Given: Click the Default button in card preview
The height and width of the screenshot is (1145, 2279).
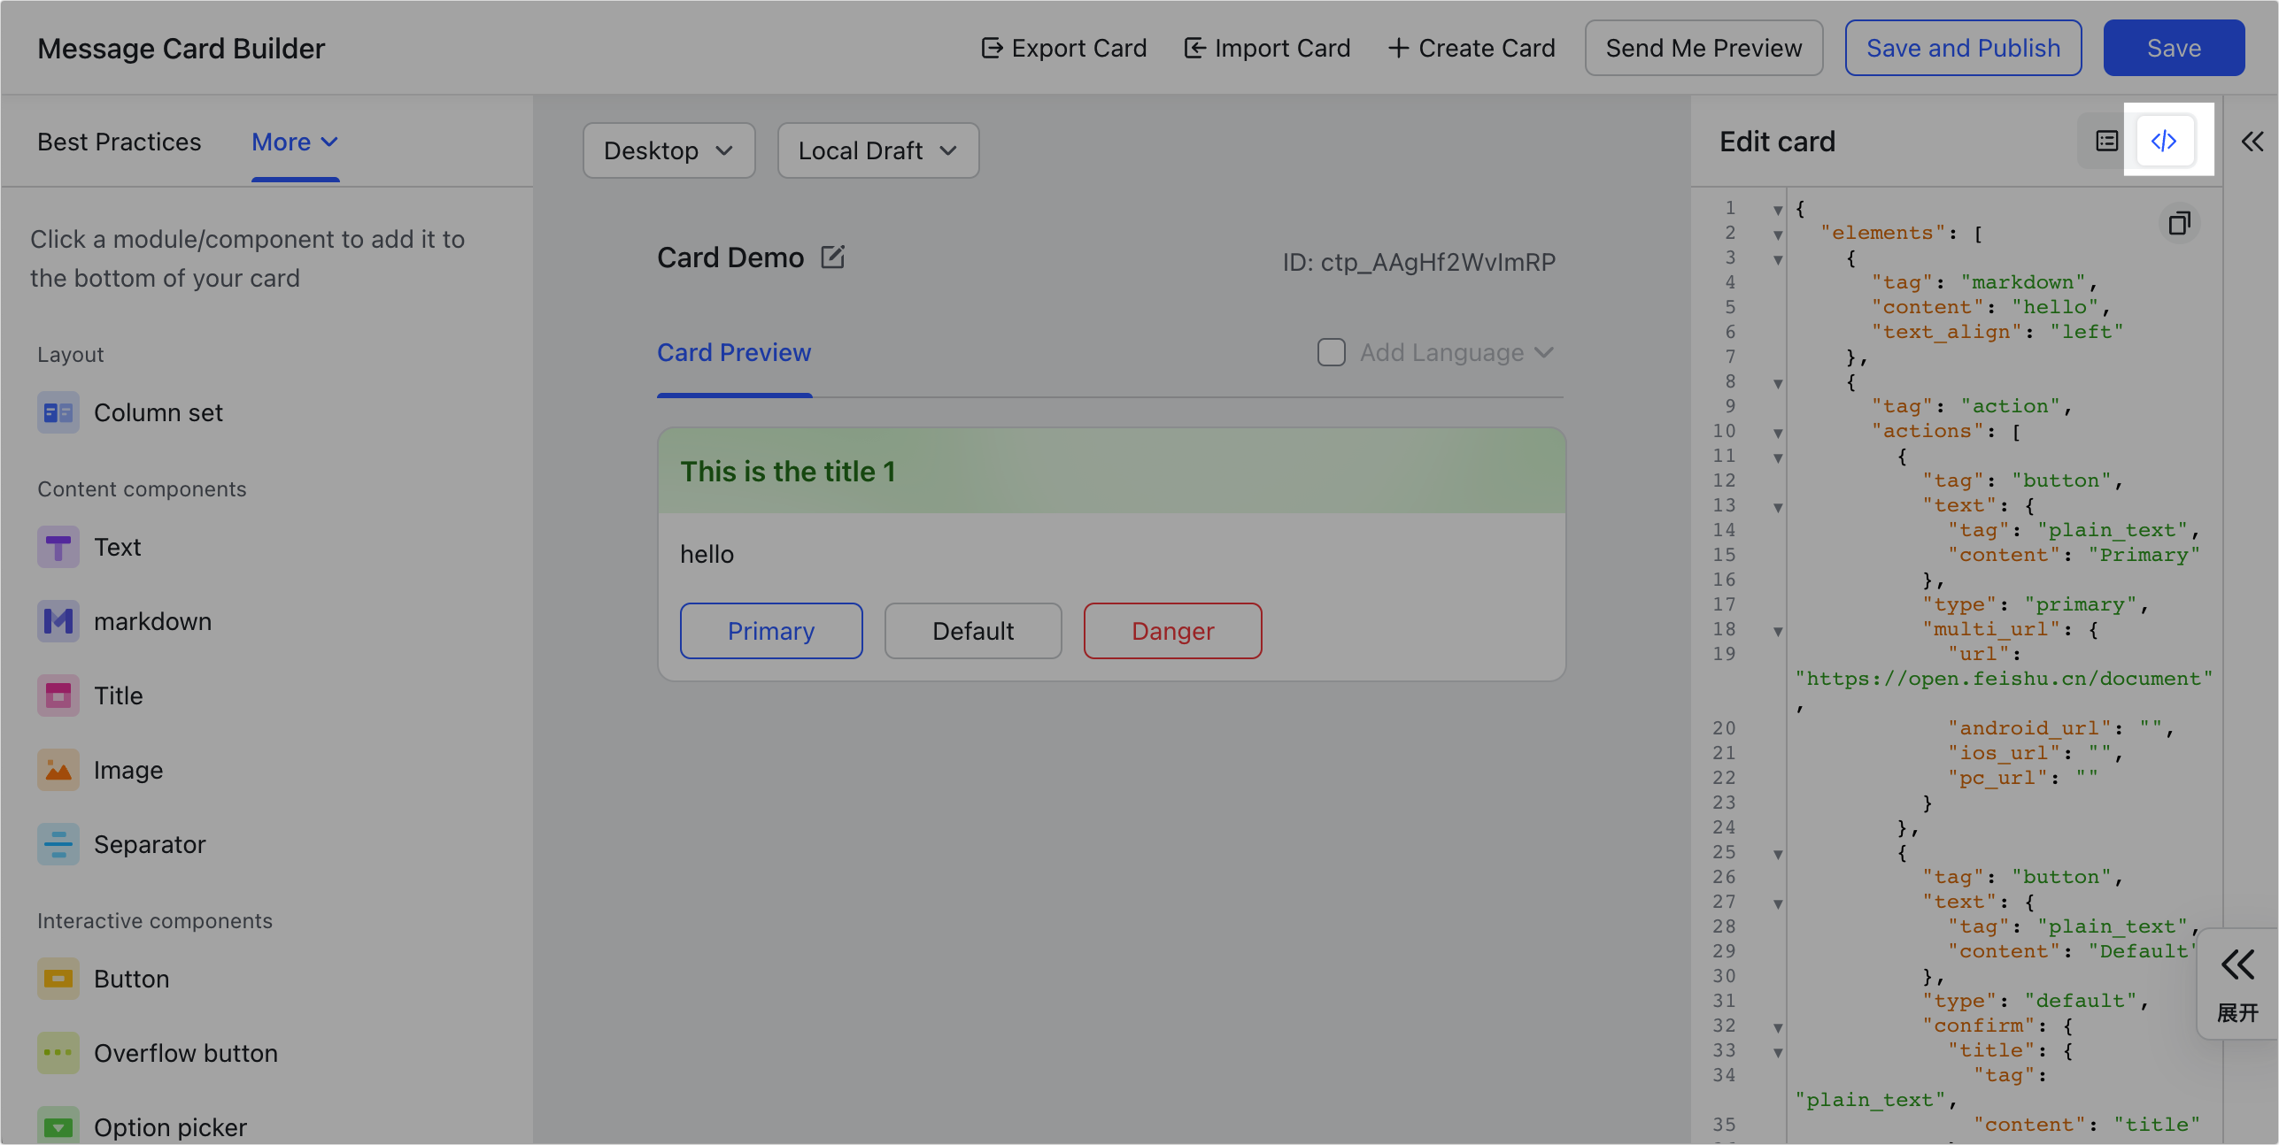Looking at the screenshot, I should pyautogui.click(x=973, y=631).
